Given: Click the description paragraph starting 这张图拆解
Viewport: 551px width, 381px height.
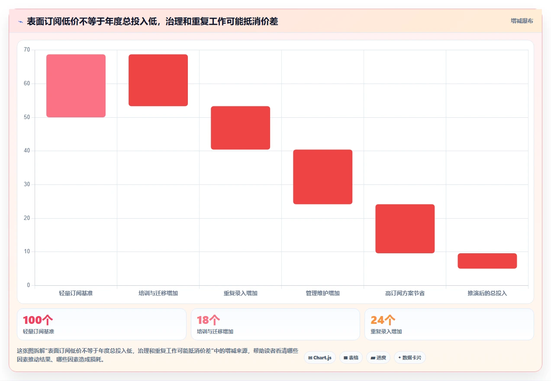Looking at the screenshot, I should click(158, 355).
